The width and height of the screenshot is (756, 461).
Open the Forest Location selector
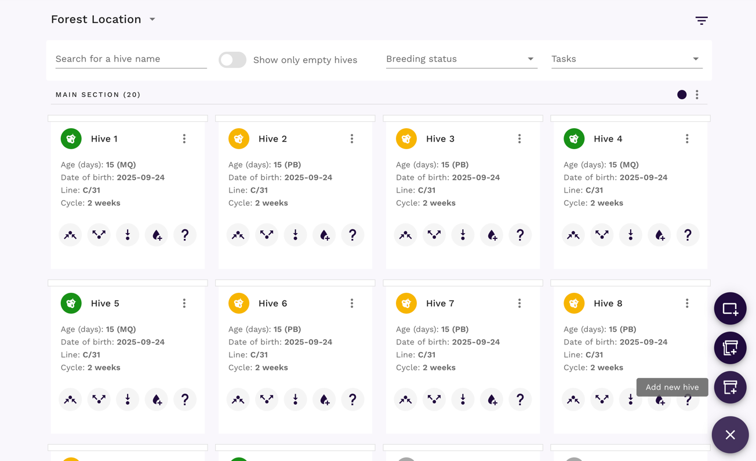click(x=103, y=20)
